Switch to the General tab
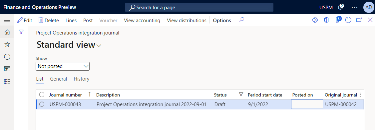The image size is (375, 130). click(x=59, y=79)
